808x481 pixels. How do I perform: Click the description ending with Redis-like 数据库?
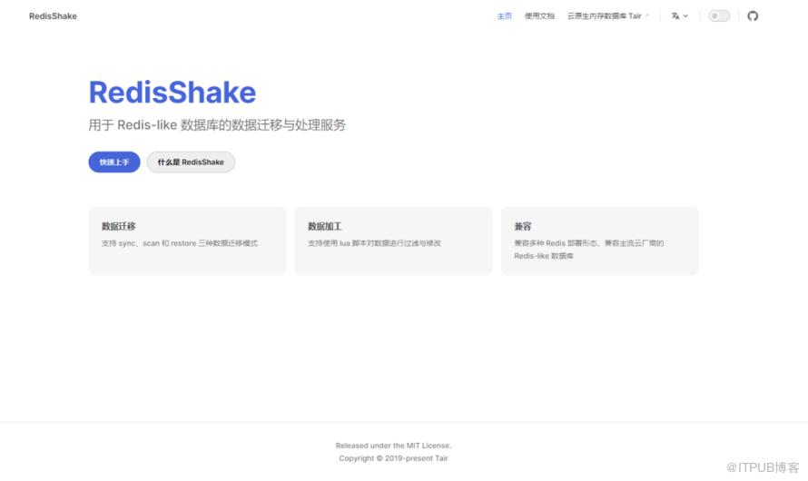(588, 250)
